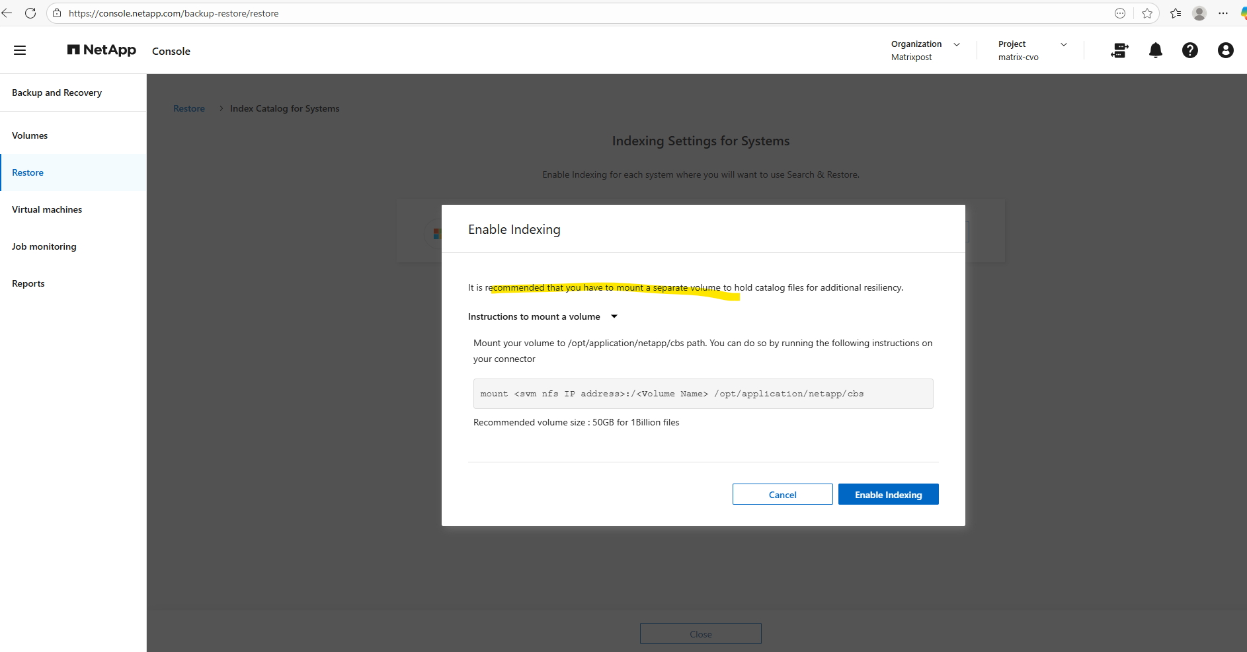This screenshot has height=652, width=1247.
Task: Go back with the browser back arrow
Action: 7,13
